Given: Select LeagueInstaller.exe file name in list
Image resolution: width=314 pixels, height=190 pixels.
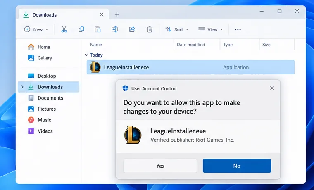Looking at the screenshot, I should tap(126, 67).
